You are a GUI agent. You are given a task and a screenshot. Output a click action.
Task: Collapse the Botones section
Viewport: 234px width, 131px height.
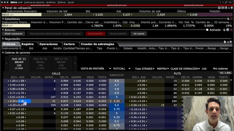point(3,30)
